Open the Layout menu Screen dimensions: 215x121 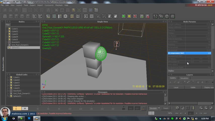point(19,5)
